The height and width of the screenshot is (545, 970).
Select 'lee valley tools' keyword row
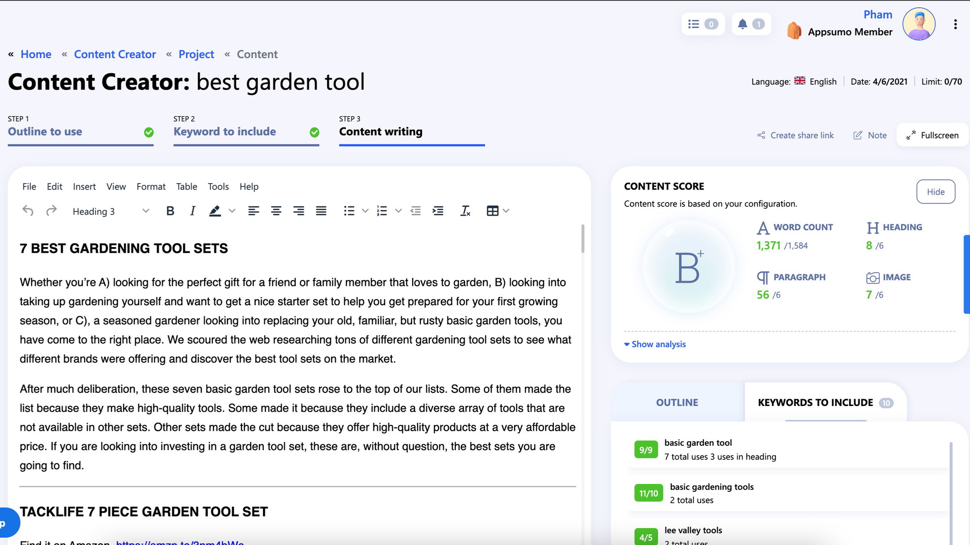(788, 534)
